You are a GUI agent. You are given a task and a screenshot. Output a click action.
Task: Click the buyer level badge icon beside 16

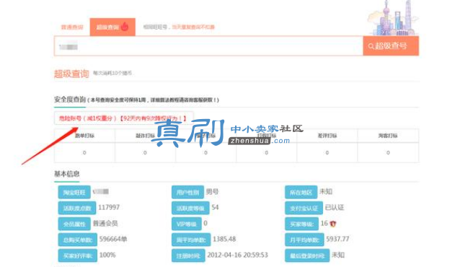coord(333,224)
